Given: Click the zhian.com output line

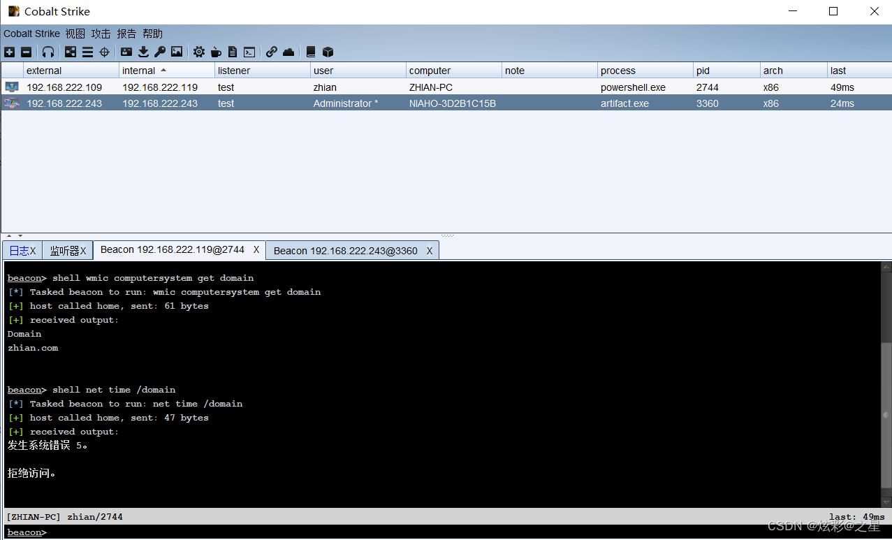Looking at the screenshot, I should tap(33, 348).
